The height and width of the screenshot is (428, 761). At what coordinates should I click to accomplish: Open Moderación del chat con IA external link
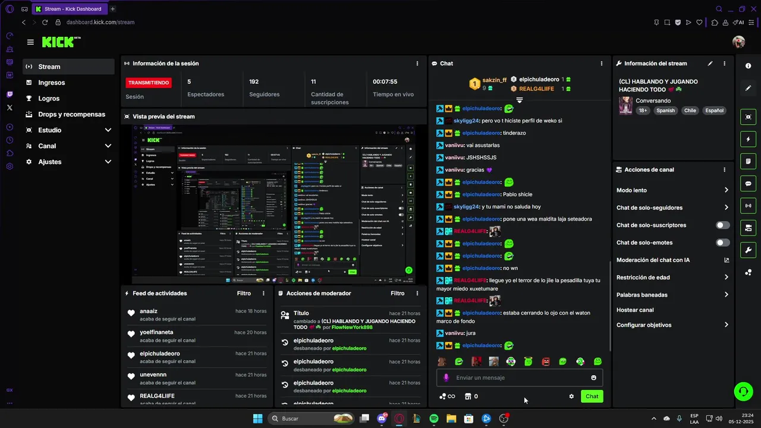[x=727, y=260]
